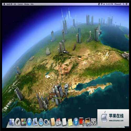Open the App Store dock icon
The width and height of the screenshot is (131, 131).
click(29, 122)
